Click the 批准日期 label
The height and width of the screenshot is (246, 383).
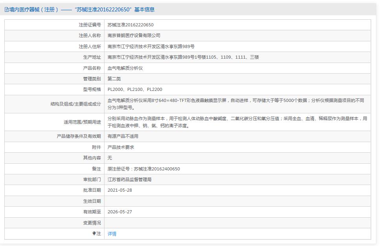92,190
